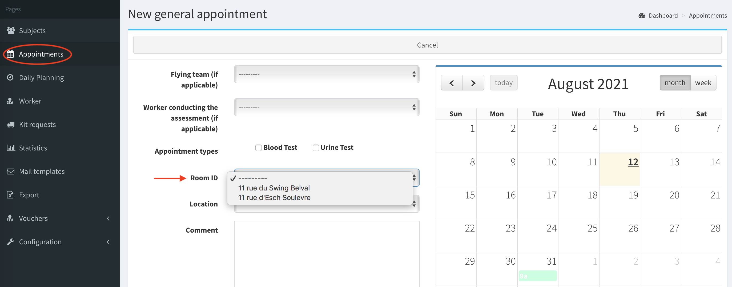Expand the Vouchers sidebar menu

coord(33,218)
